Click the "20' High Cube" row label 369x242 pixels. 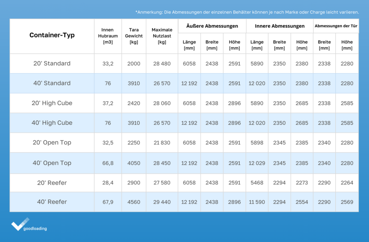(x=52, y=103)
